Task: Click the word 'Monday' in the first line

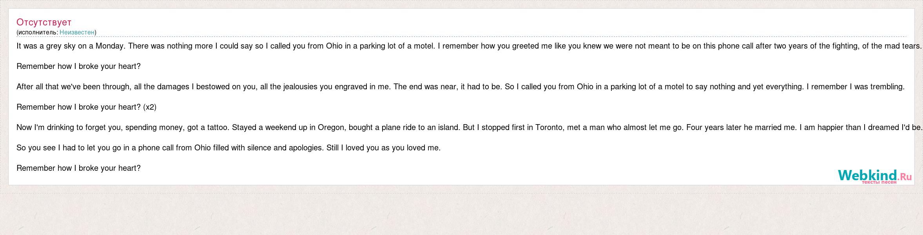Action: (110, 46)
